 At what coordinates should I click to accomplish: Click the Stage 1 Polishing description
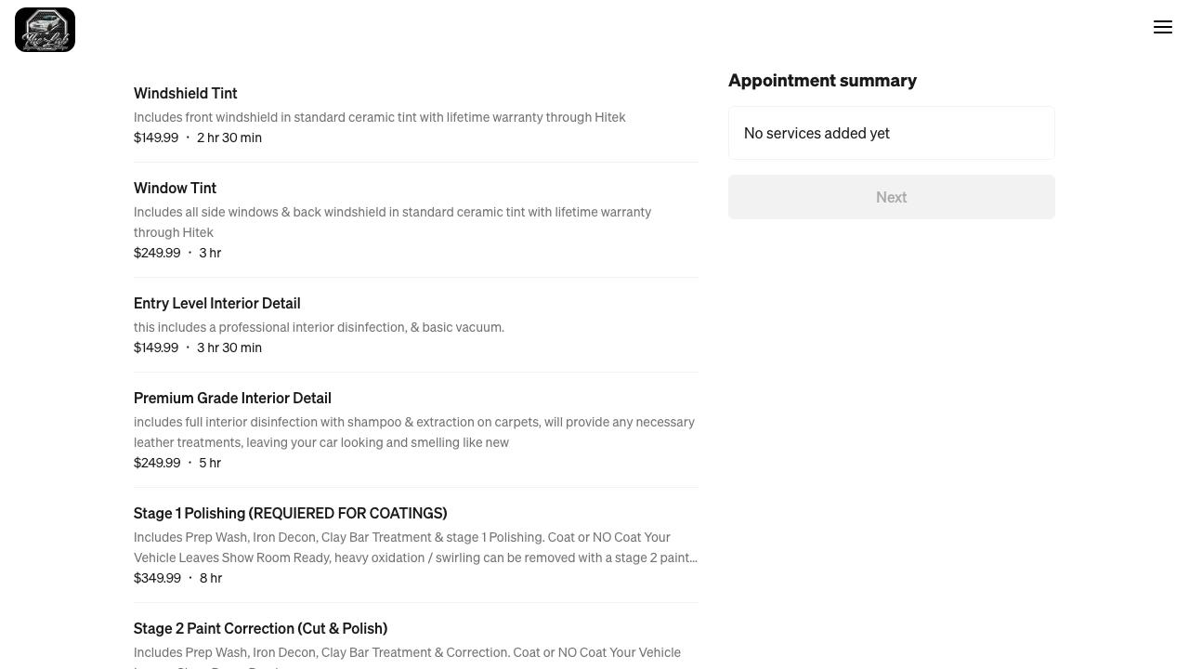(414, 547)
